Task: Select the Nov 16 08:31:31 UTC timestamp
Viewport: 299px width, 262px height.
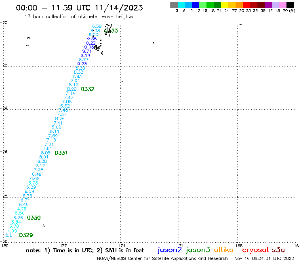Action: [264, 258]
